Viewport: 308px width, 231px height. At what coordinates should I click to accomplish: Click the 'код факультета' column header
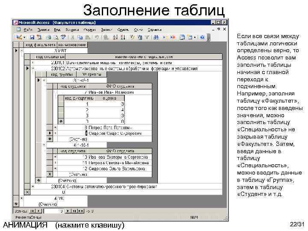(41, 45)
